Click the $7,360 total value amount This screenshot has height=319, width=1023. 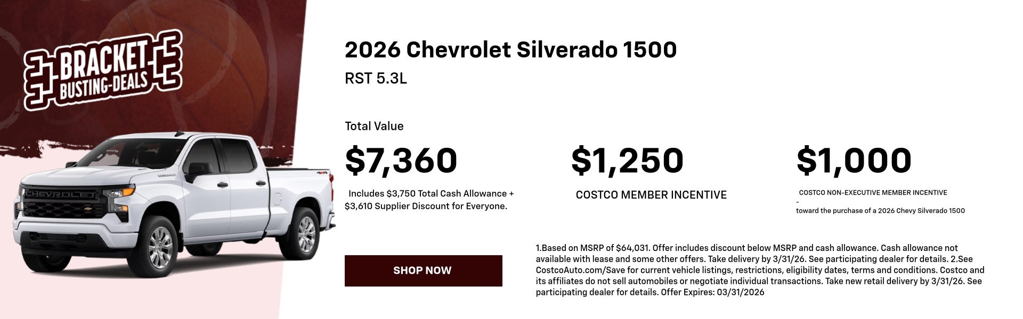click(401, 161)
